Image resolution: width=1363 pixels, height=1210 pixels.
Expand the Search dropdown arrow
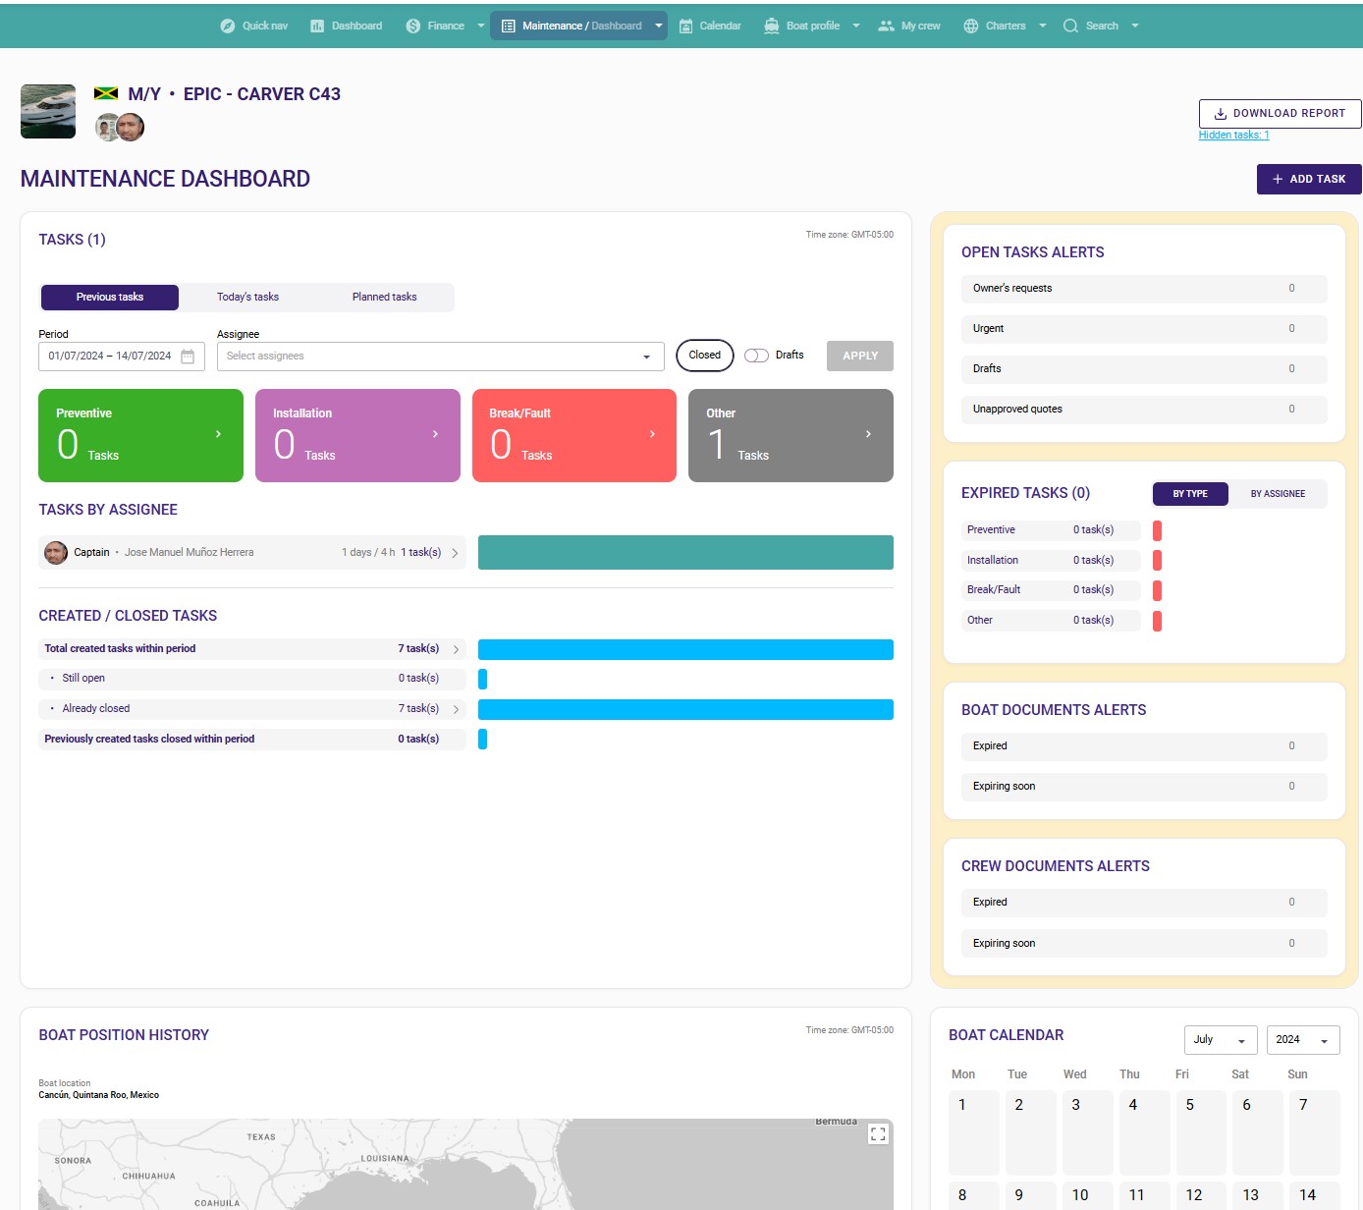coord(1135,26)
